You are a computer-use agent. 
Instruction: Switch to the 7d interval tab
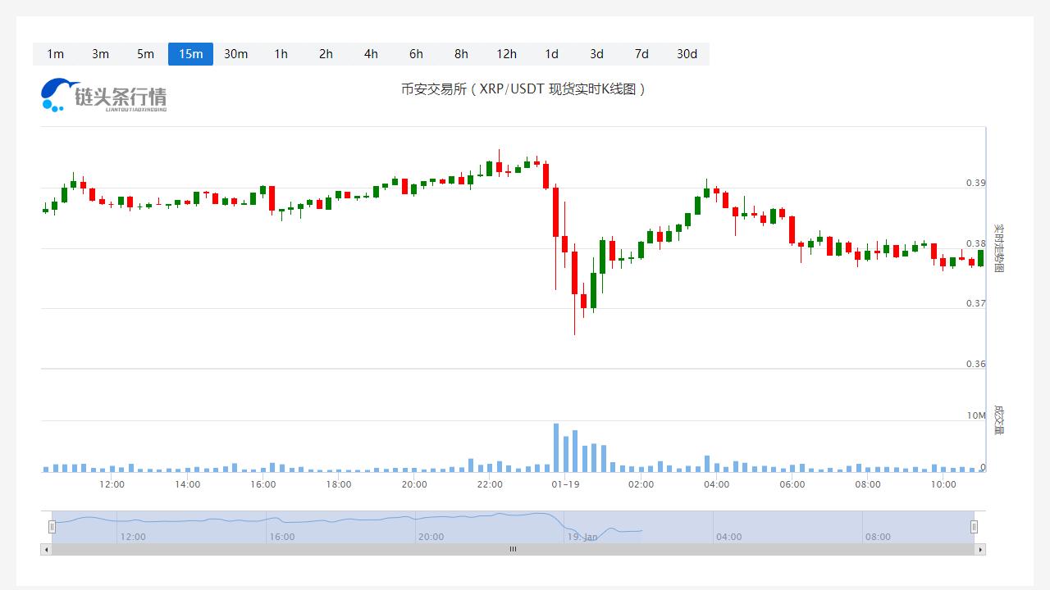[641, 54]
